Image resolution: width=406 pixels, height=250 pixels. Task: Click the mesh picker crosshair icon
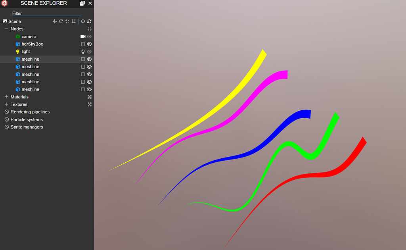click(x=82, y=21)
